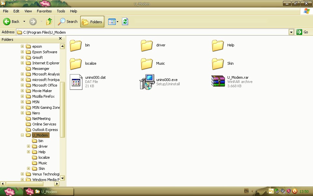Close the Folders pane

[x=60, y=39]
